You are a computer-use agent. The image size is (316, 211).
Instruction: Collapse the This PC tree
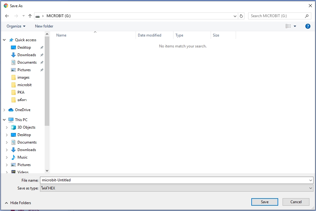(x=4, y=120)
